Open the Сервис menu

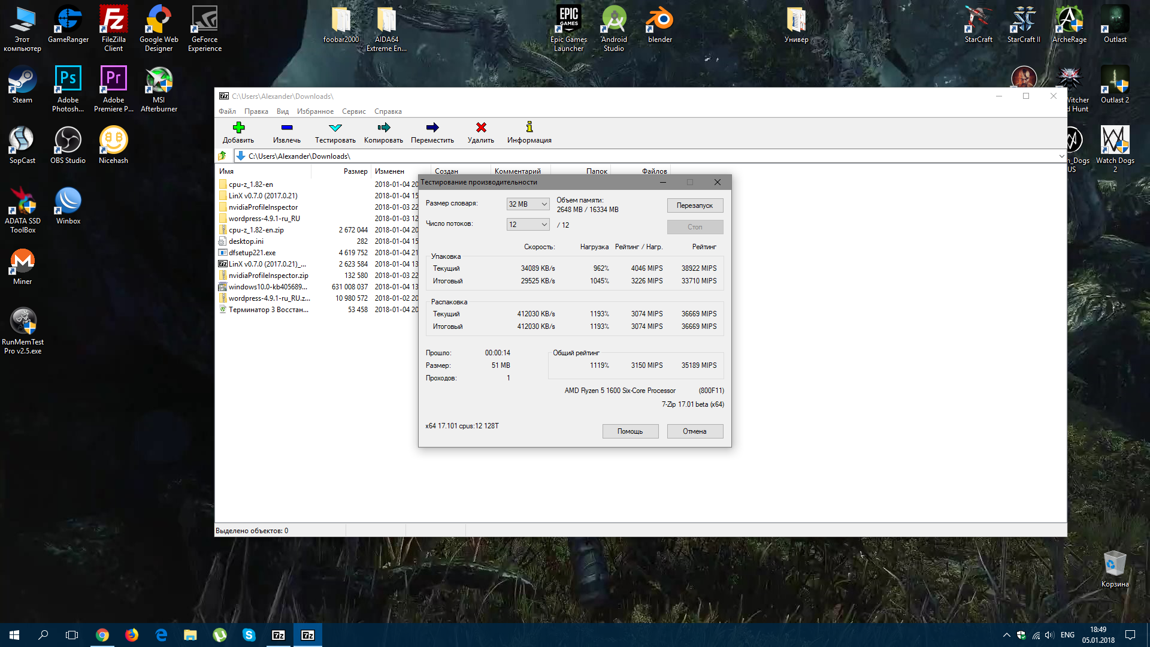(x=353, y=111)
